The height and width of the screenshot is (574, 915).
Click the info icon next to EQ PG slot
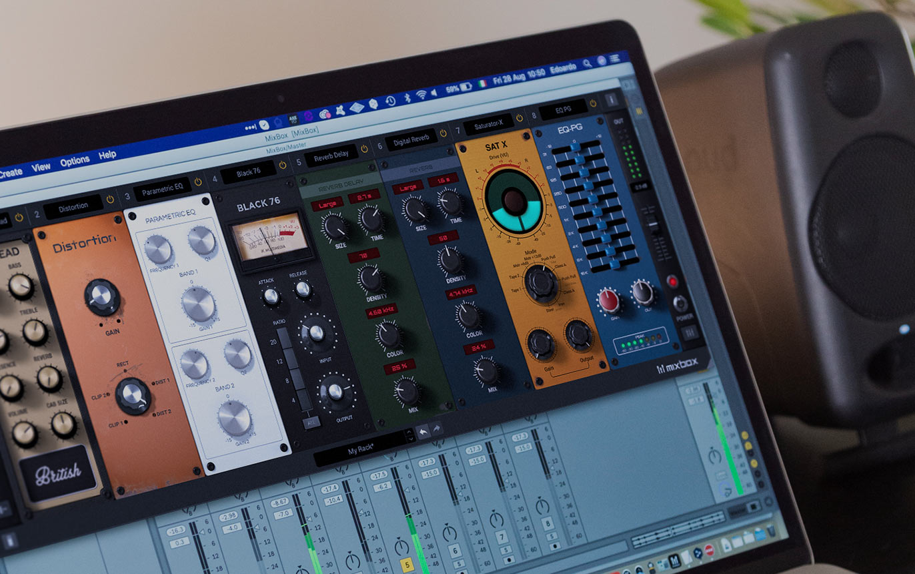point(612,100)
